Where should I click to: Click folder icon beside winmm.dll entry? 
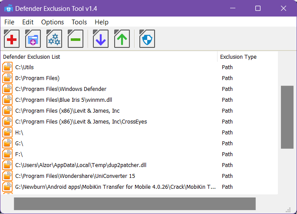point(7,100)
